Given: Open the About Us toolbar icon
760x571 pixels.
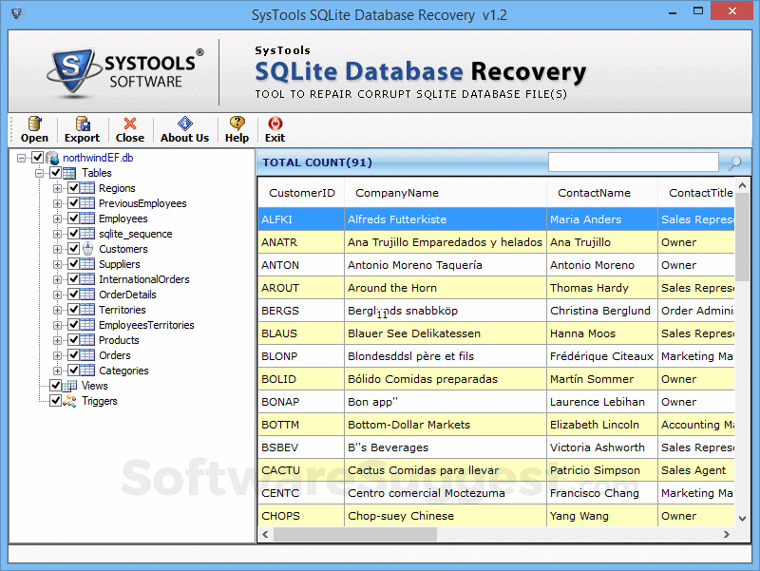Looking at the screenshot, I should [184, 124].
